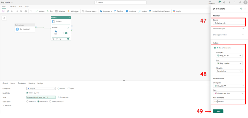The image size is (248, 118).
Task: Click the Create button
Action: [x=218, y=111]
